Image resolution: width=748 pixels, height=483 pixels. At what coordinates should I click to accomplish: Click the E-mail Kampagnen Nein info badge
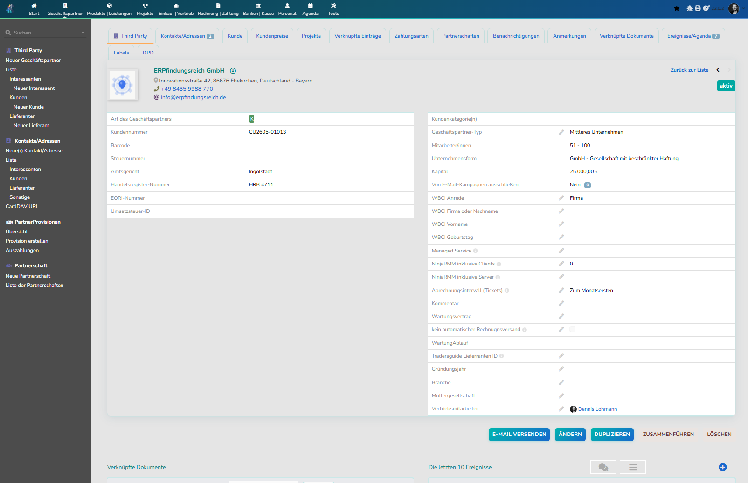click(588, 185)
